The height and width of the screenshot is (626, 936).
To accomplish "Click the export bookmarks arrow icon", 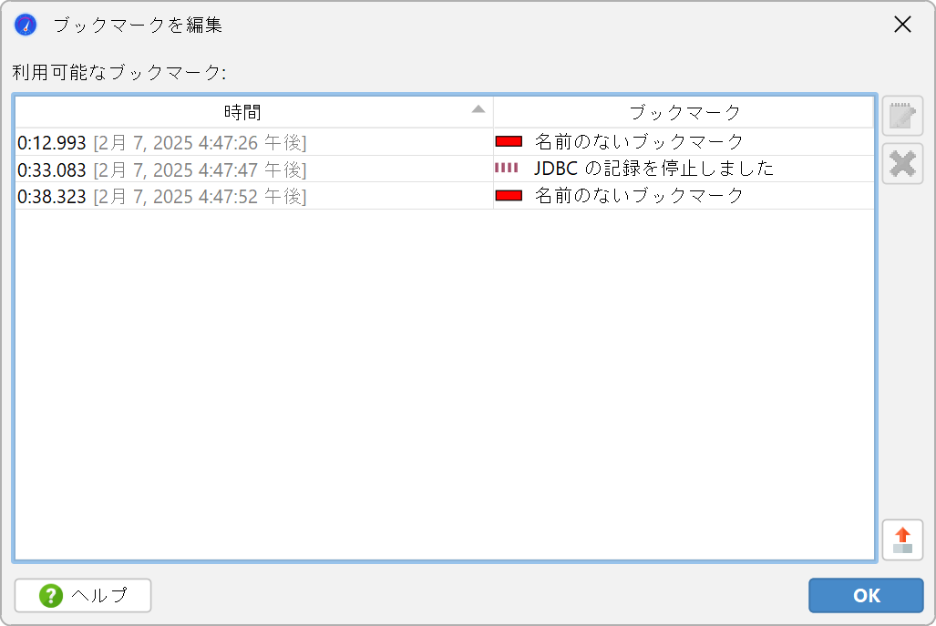I will pyautogui.click(x=902, y=540).
